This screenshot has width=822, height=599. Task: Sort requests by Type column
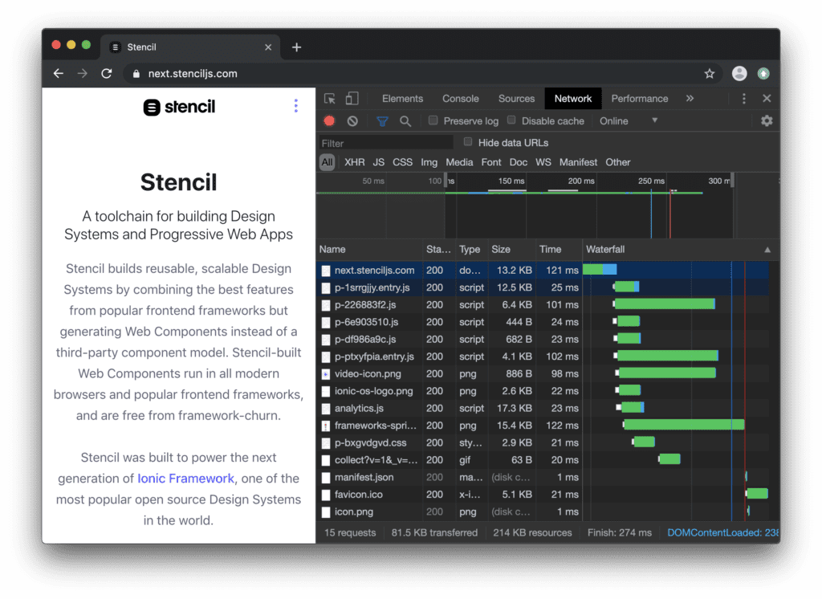click(472, 250)
